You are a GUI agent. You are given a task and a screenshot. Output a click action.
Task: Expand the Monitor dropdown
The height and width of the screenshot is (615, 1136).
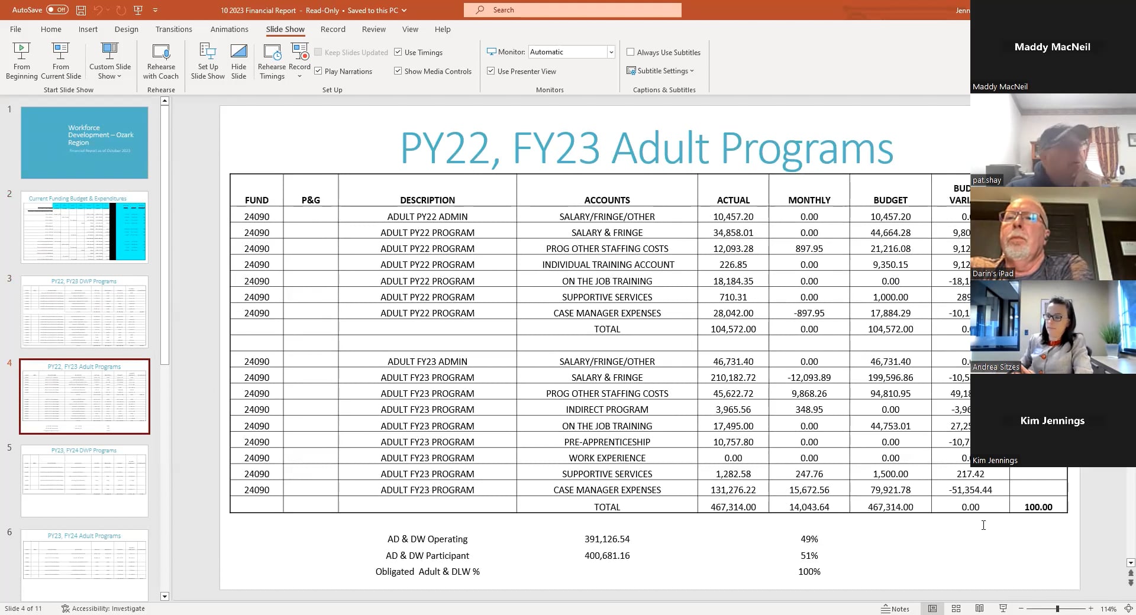tap(611, 52)
